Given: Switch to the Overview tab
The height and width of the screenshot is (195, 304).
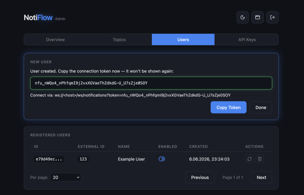Looking at the screenshot, I should coord(55,40).
